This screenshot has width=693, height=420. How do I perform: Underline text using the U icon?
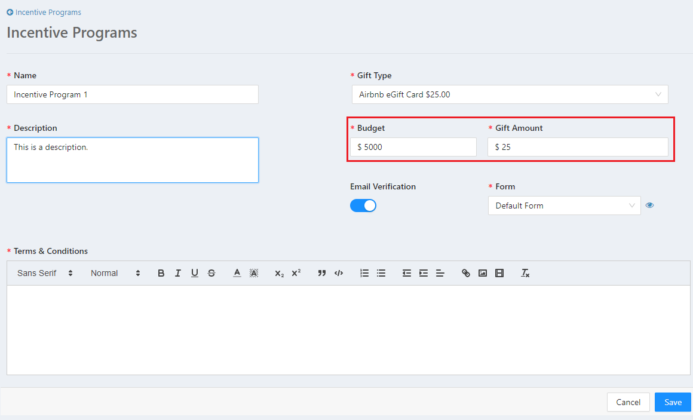click(x=195, y=273)
